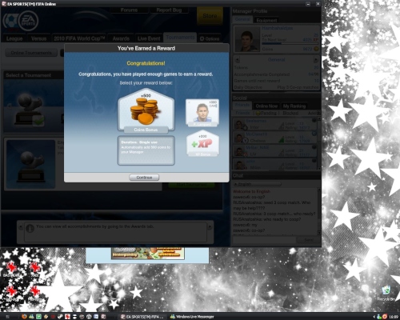This screenshot has width=400, height=320.
Task: Open the Recycle Bin desktop icon
Action: pos(386,294)
